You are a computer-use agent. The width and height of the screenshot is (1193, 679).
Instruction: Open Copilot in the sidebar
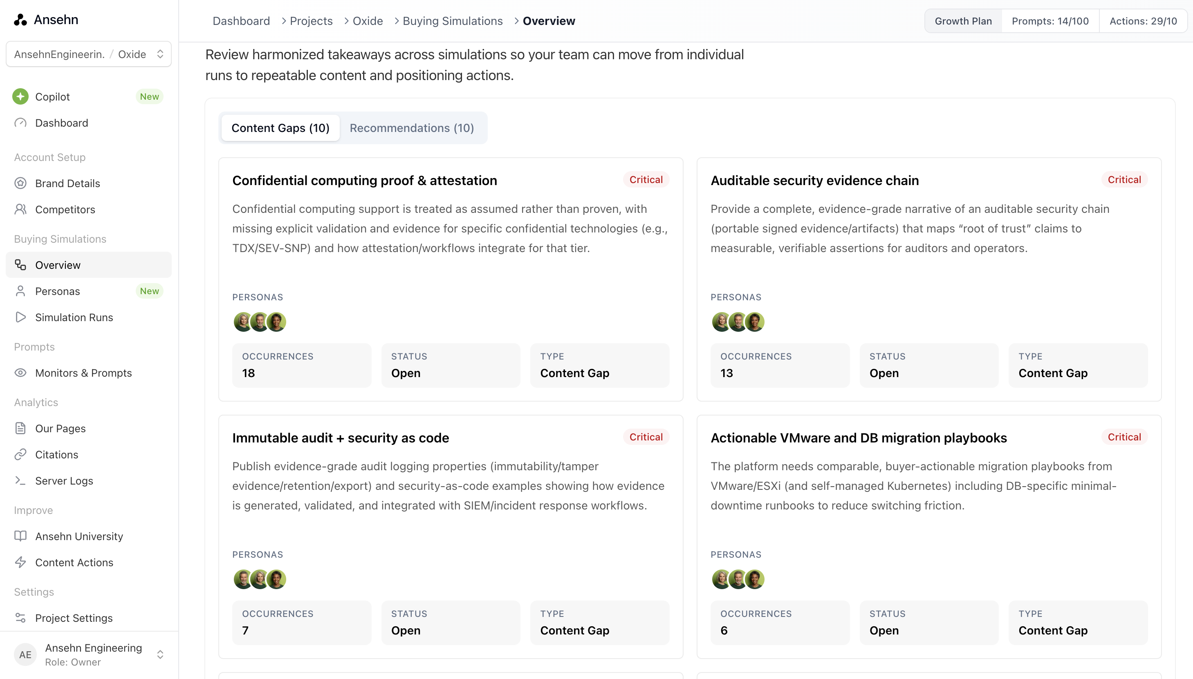coord(89,96)
